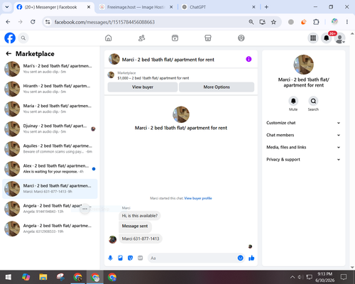Open the Facebook search magnifier

[x=23, y=38]
